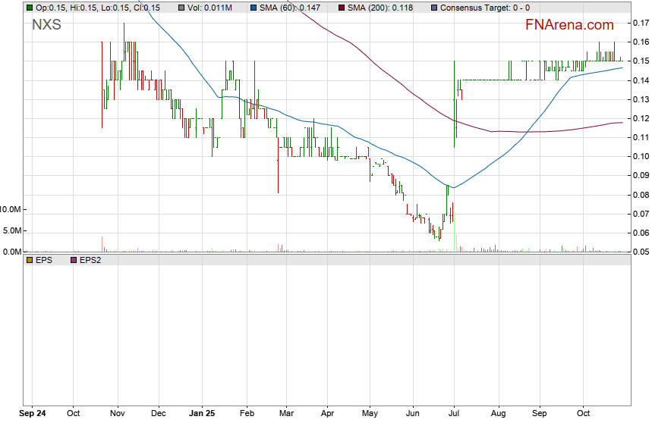The height and width of the screenshot is (429, 652).
Task: Select the Sep 24 date label on axis
Action: (31, 414)
